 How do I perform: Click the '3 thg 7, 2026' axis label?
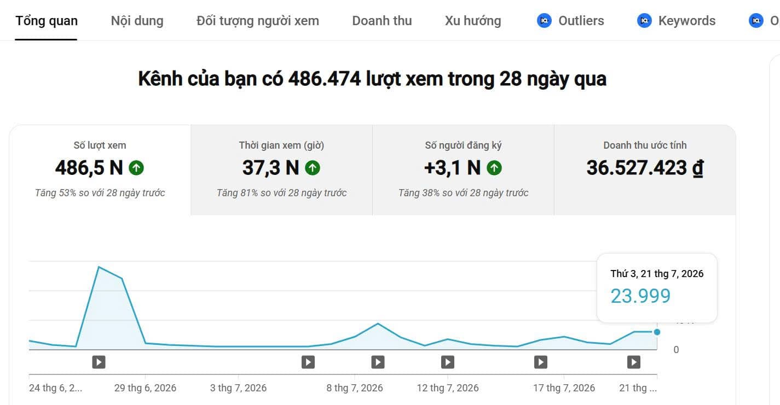coord(238,388)
